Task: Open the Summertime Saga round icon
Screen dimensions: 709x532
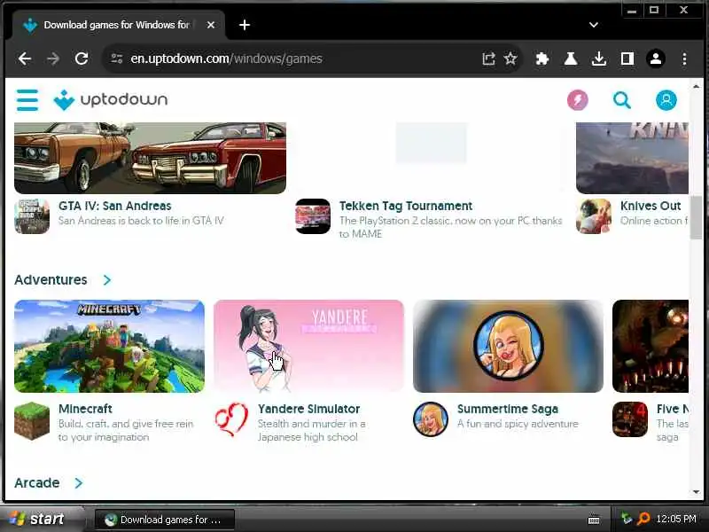Action: [x=431, y=419]
